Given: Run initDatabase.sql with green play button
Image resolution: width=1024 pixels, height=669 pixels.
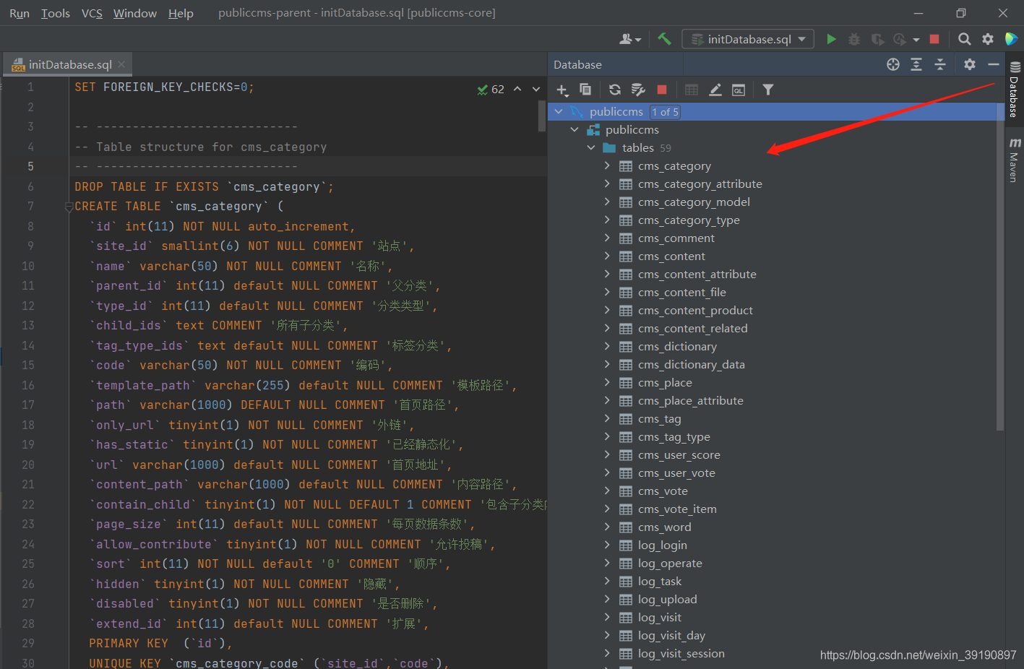Looking at the screenshot, I should point(831,39).
